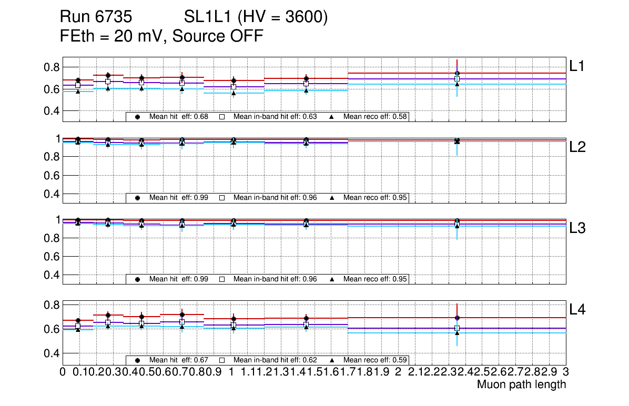Image resolution: width=629 pixels, height=406 pixels.
Task: Click the red line in L1's rightmost bin
Action: coord(510,73)
